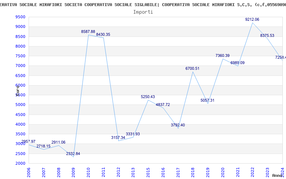
Task: Click the 6500 y-axis tick label
Action: coord(20,76)
